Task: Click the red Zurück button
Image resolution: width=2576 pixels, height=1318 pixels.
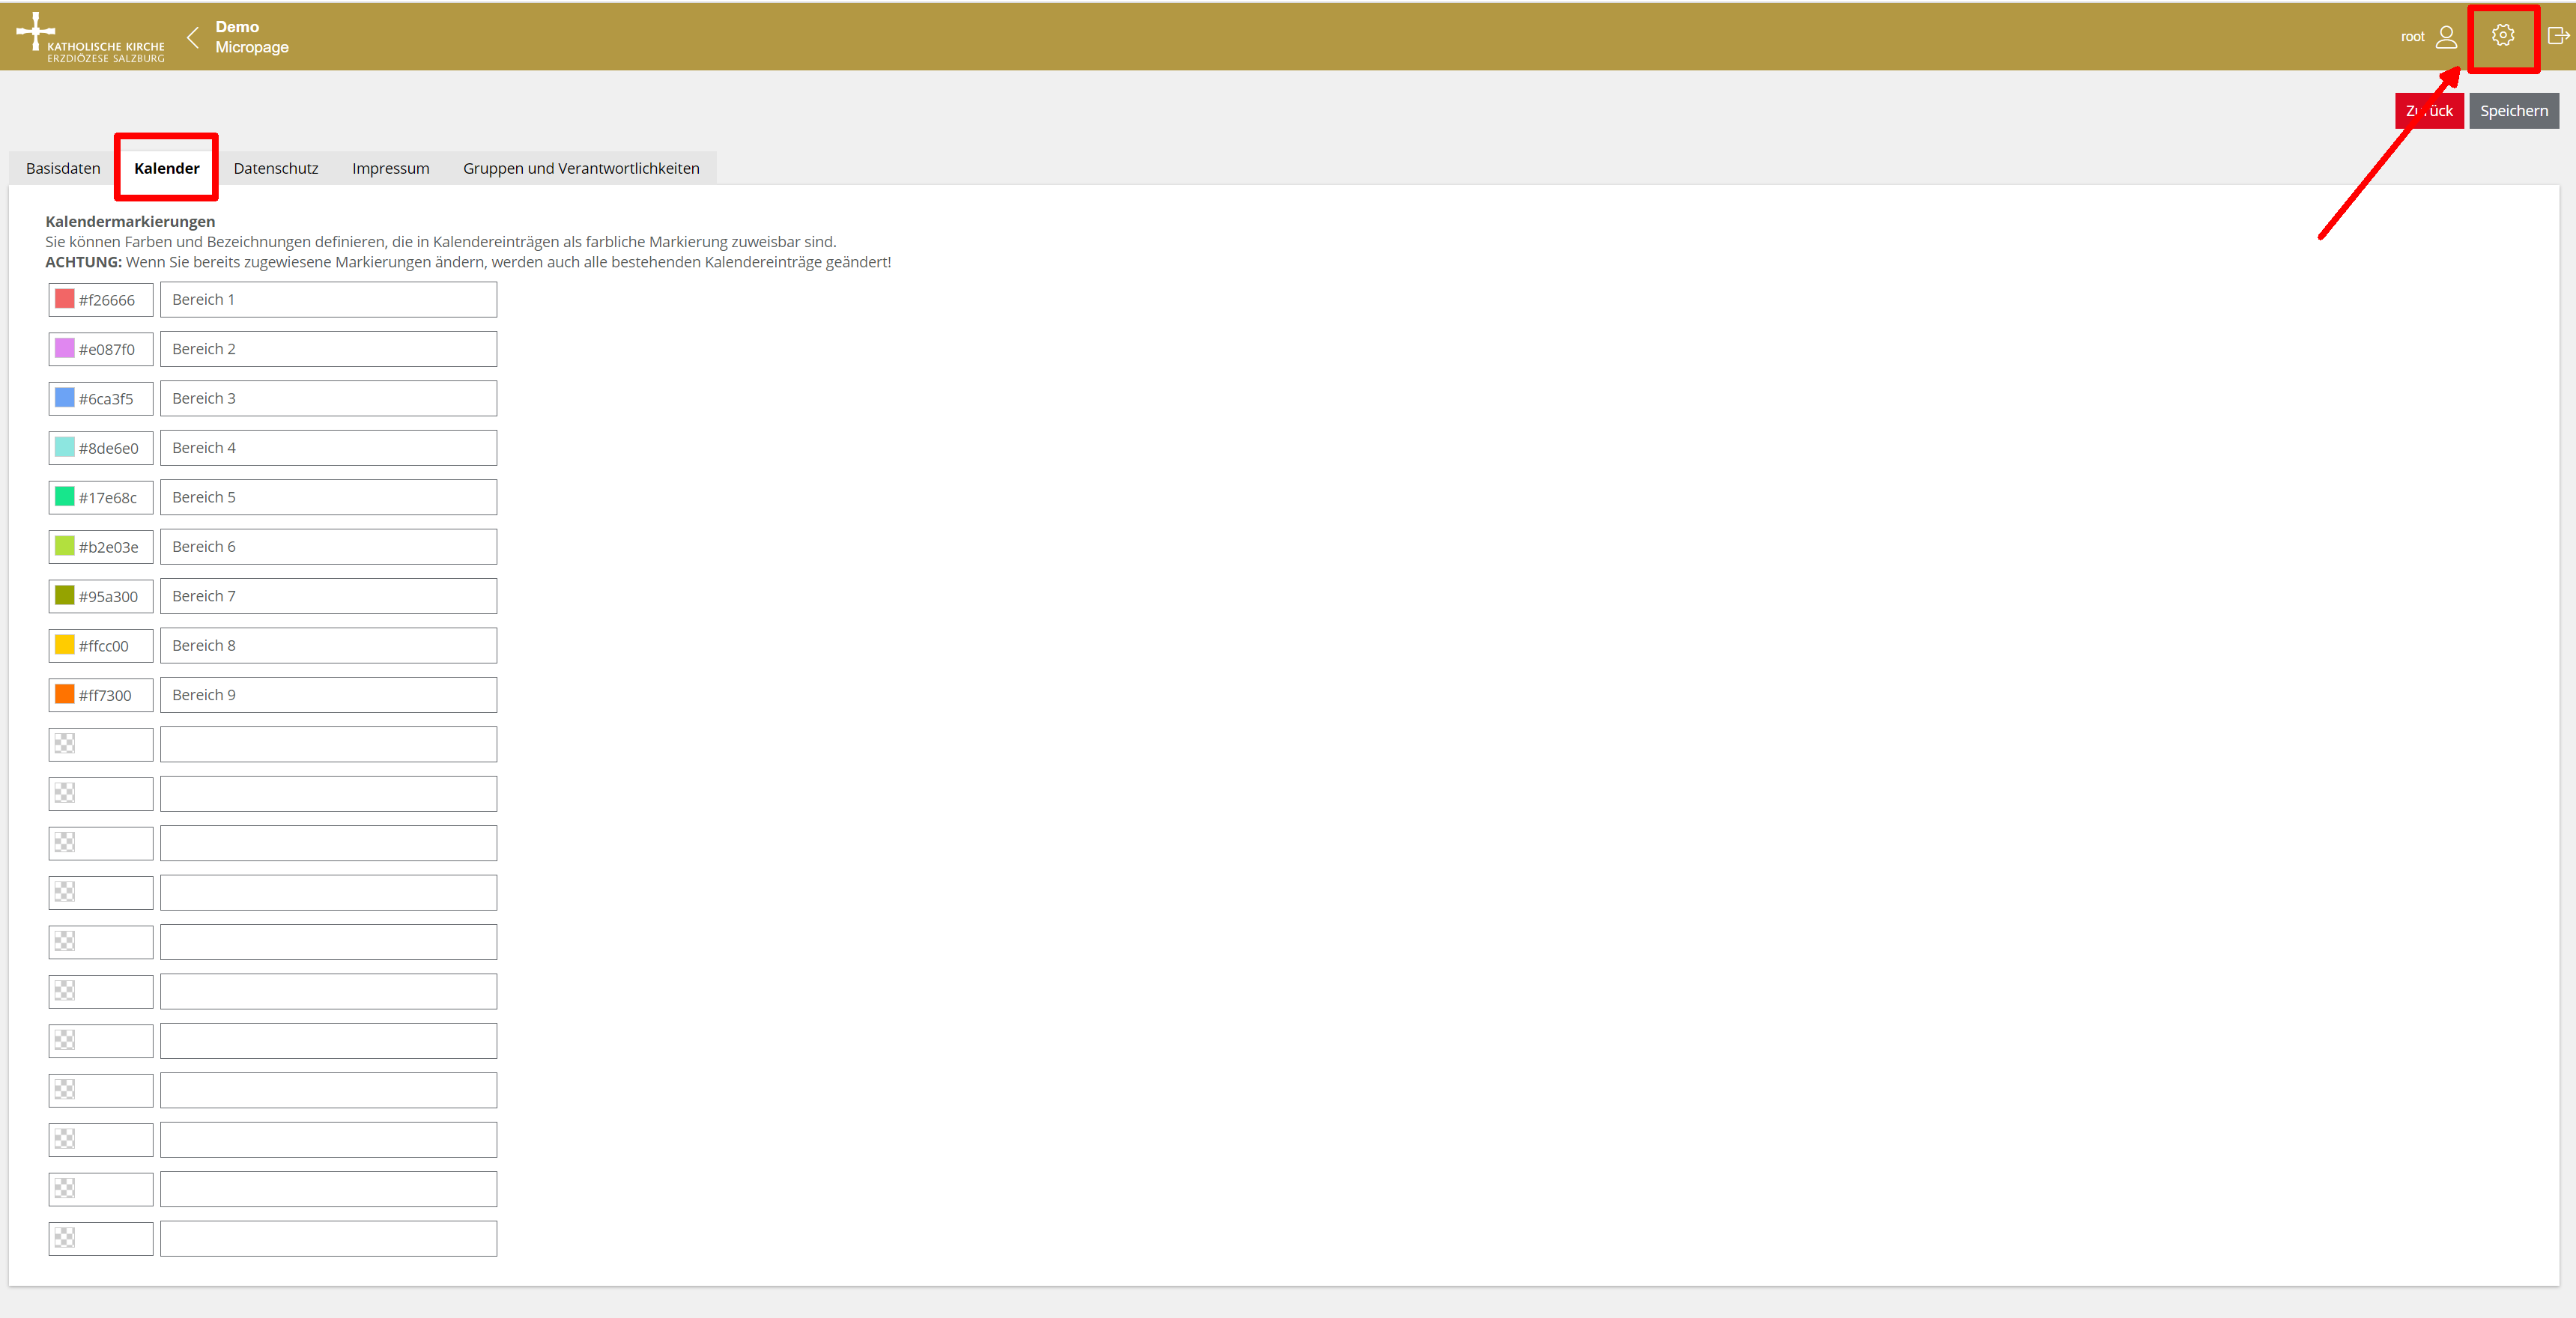Action: tap(2429, 111)
